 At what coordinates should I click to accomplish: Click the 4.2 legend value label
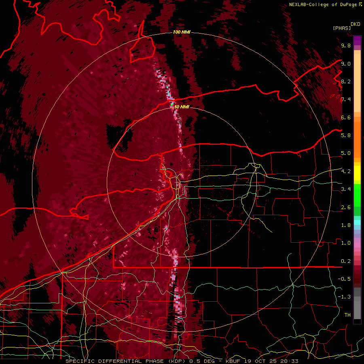pos(346,171)
